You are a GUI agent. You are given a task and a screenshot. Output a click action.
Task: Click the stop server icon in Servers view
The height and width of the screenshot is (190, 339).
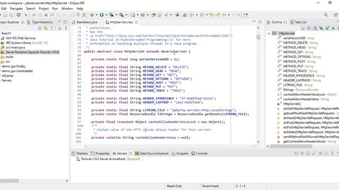[320, 154]
